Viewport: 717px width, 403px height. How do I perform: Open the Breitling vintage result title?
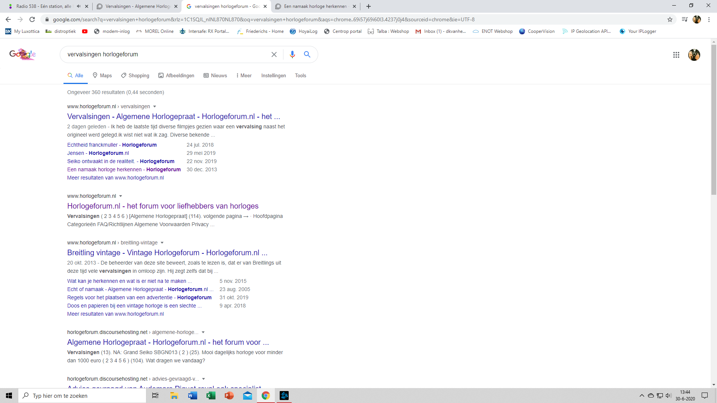[167, 253]
